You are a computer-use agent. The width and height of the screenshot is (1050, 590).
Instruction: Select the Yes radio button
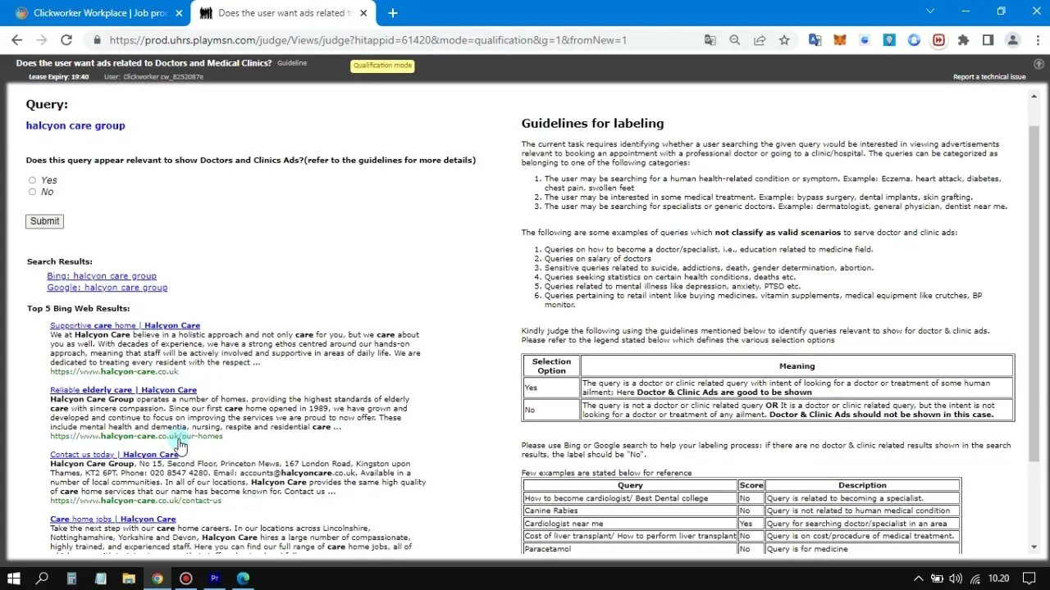32,180
